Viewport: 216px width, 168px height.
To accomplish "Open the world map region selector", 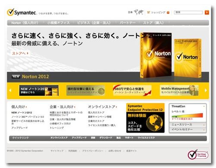I will [139, 12].
